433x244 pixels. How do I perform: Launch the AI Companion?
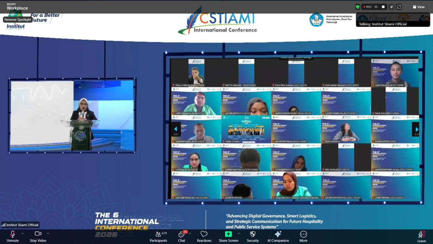click(x=278, y=236)
